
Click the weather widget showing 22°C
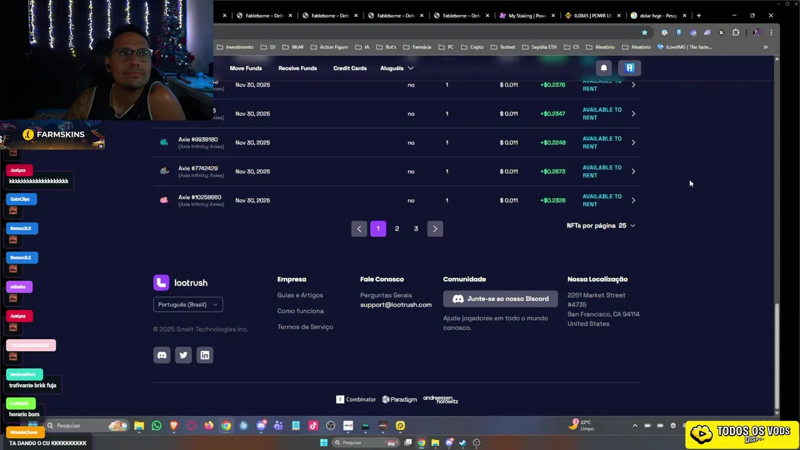tap(581, 425)
